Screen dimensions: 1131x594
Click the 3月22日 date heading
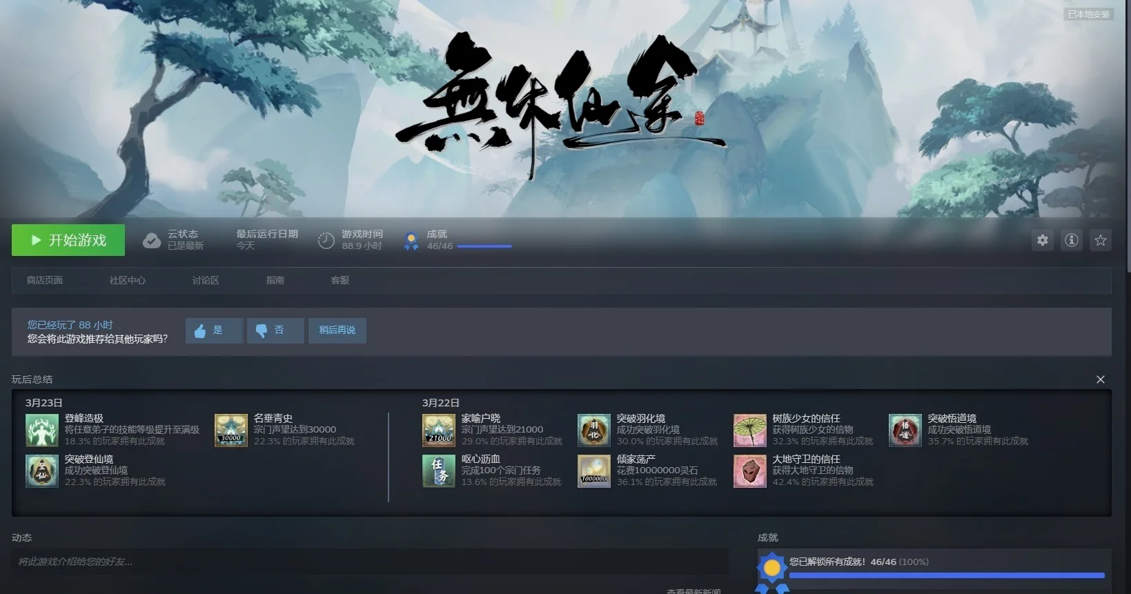[x=441, y=403]
